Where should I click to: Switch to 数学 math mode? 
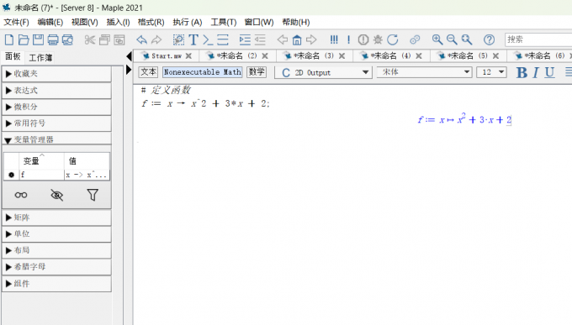(257, 71)
